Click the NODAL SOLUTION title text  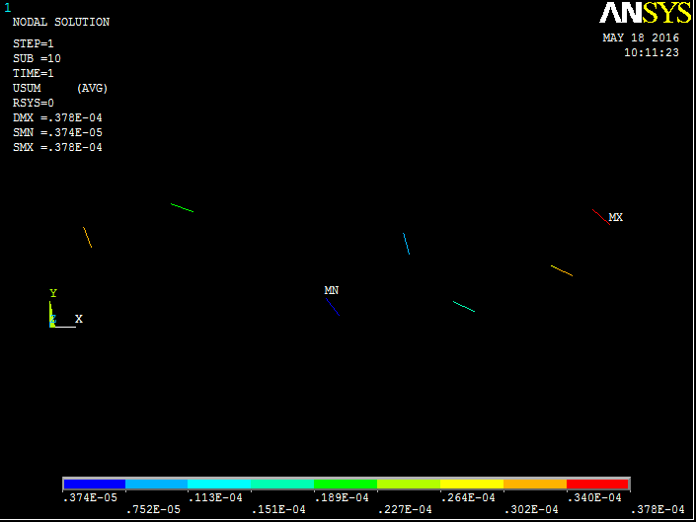(x=61, y=22)
